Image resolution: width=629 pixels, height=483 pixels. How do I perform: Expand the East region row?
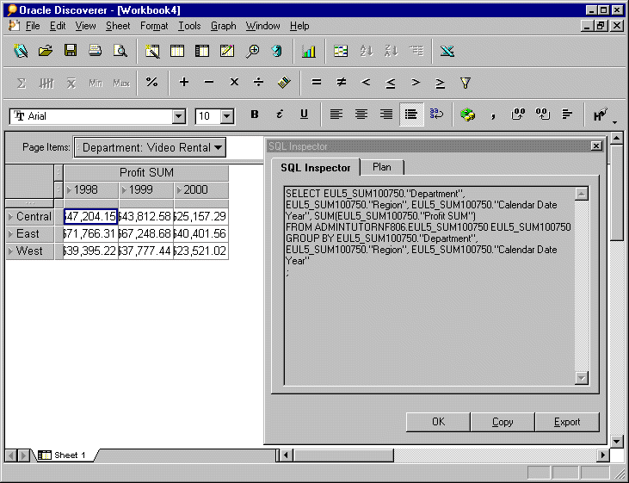tap(10, 233)
